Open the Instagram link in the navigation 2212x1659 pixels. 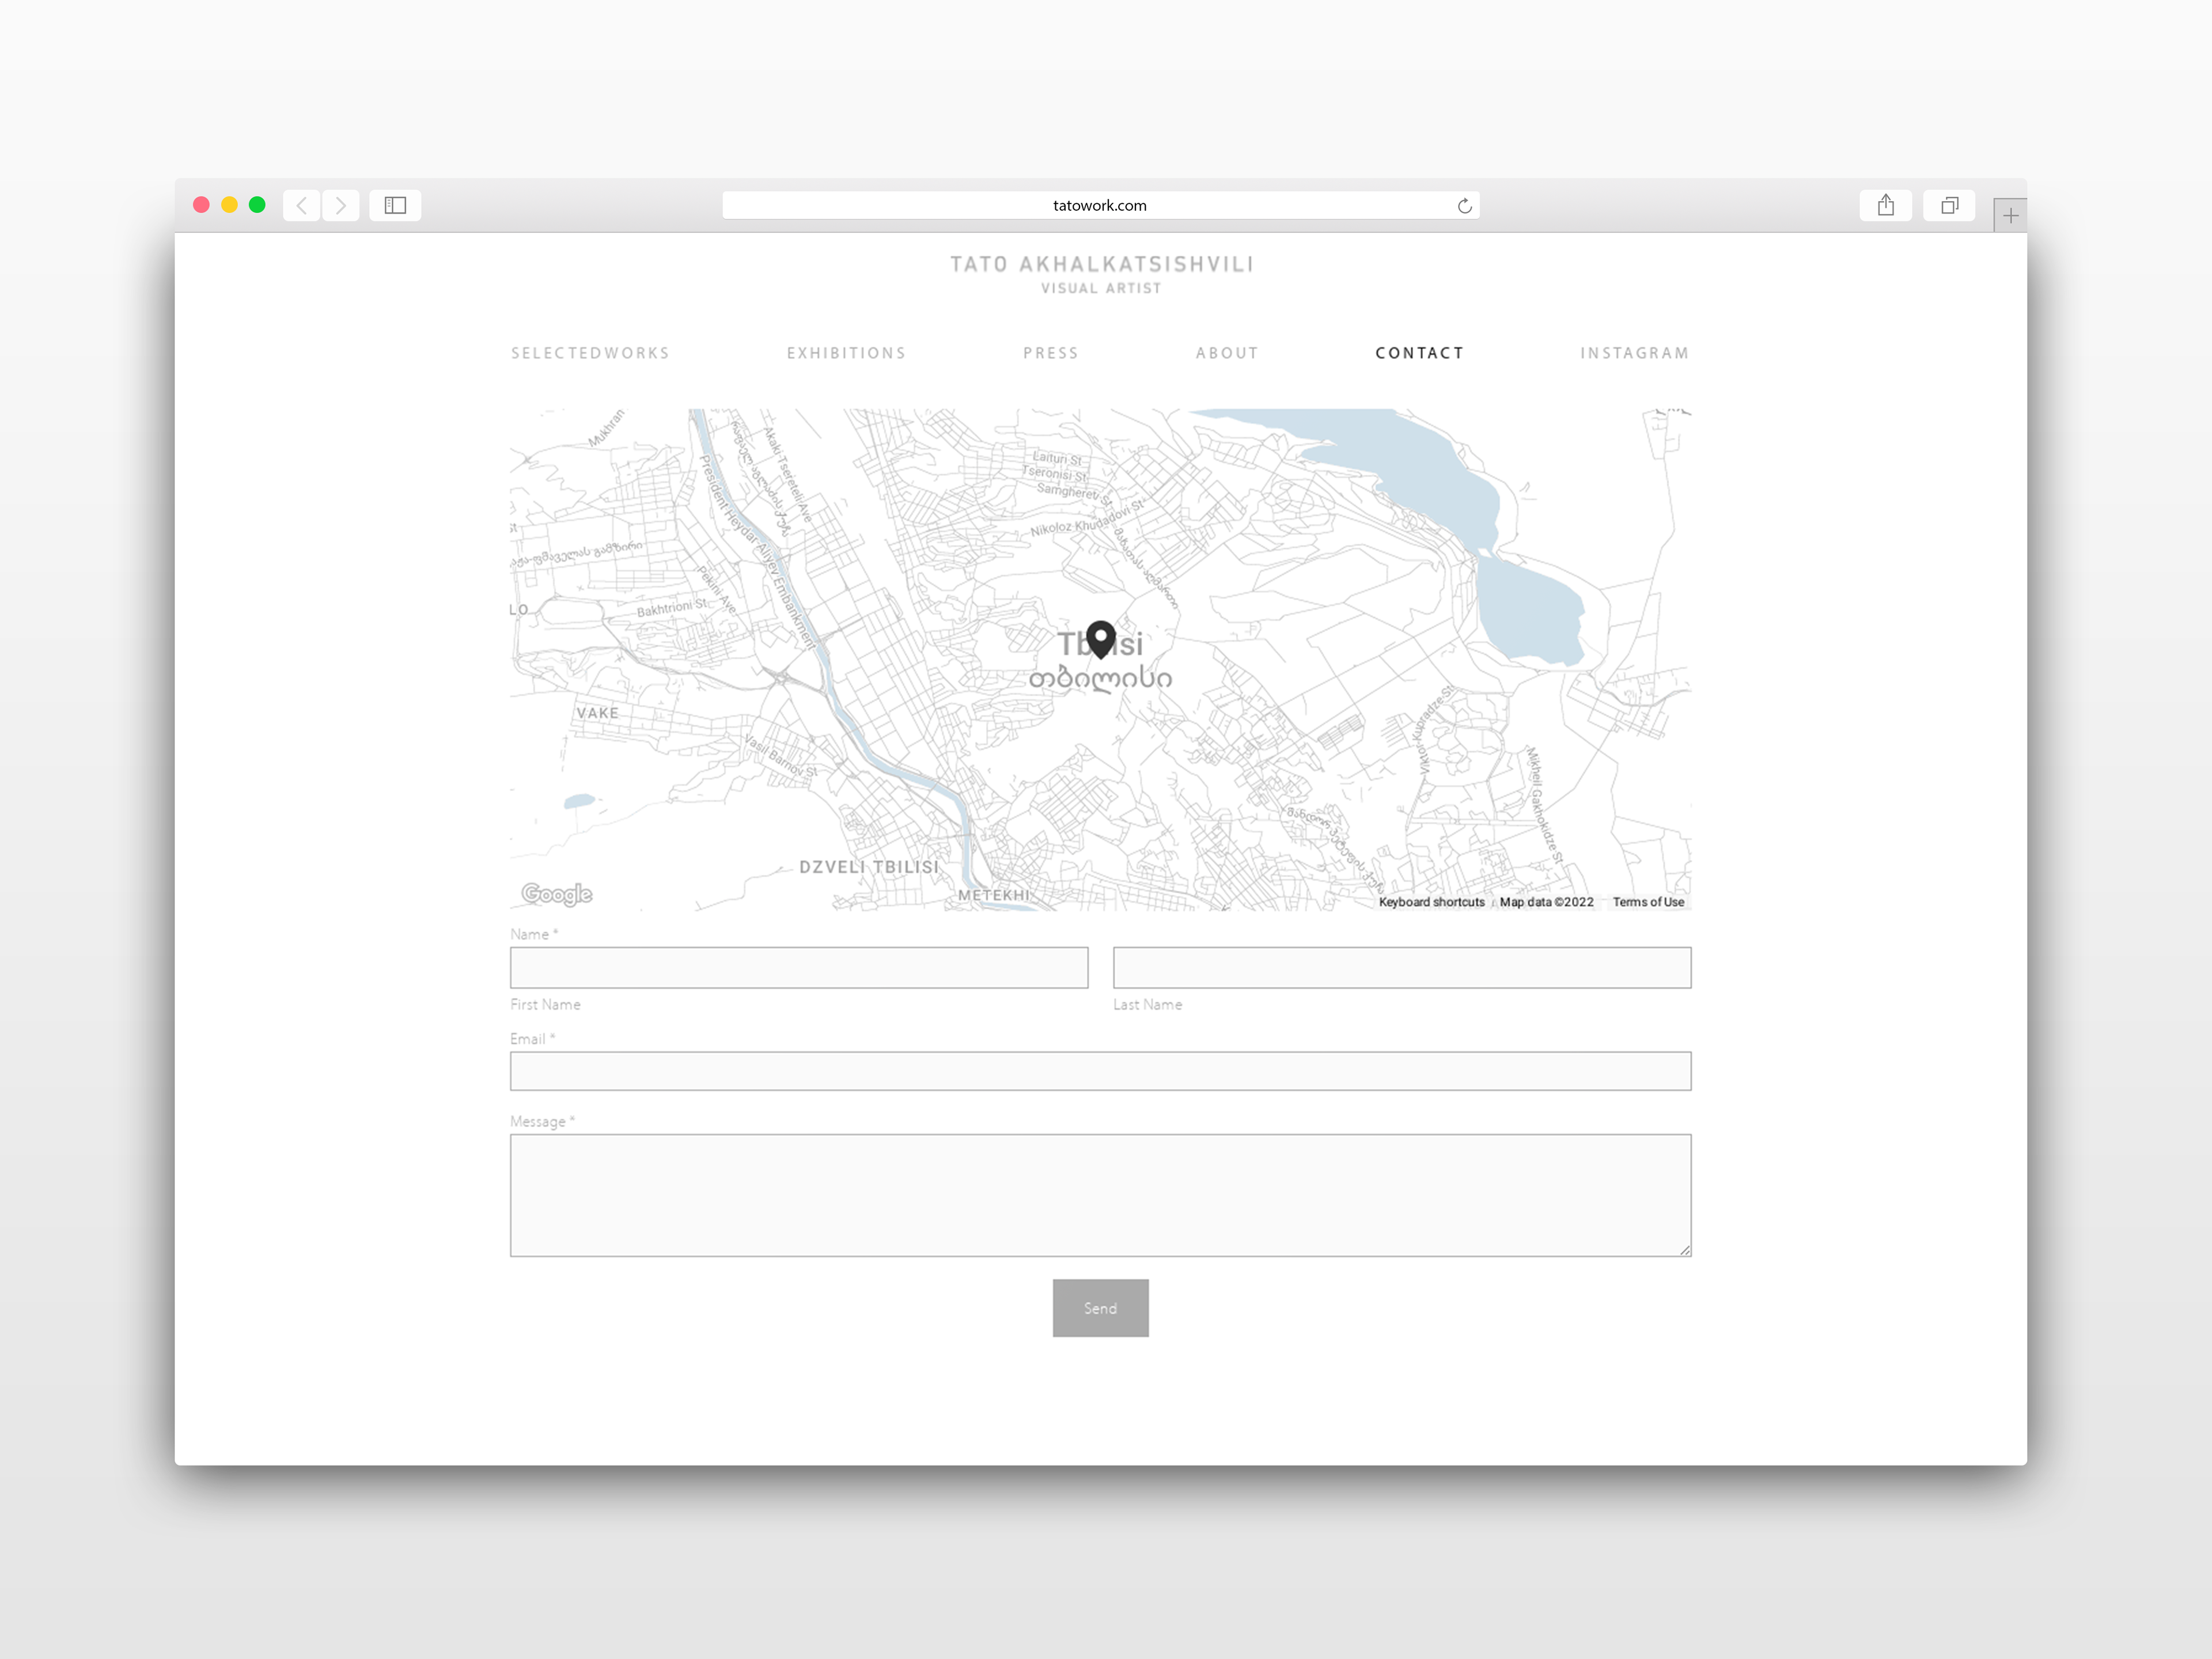point(1634,353)
